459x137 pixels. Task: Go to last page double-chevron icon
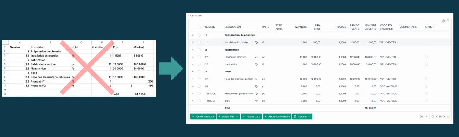tap(448, 117)
